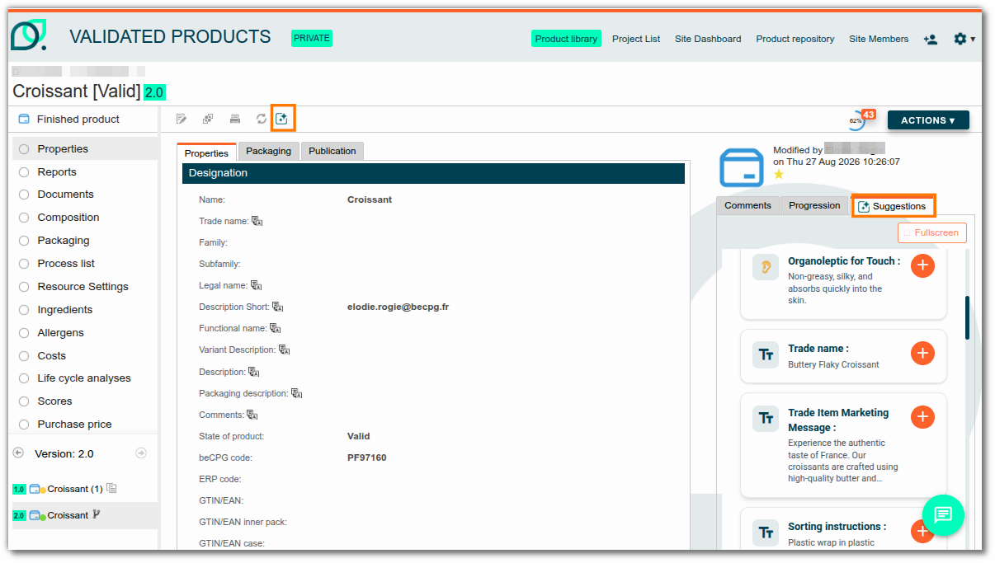Image resolution: width=995 pixels, height=563 pixels.
Task: Open translation icon next to Legal name
Action: [256, 285]
